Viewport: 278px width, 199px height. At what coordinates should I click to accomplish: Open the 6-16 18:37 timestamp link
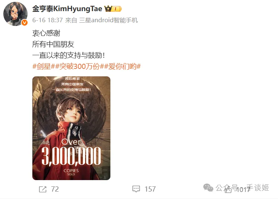pos(48,20)
